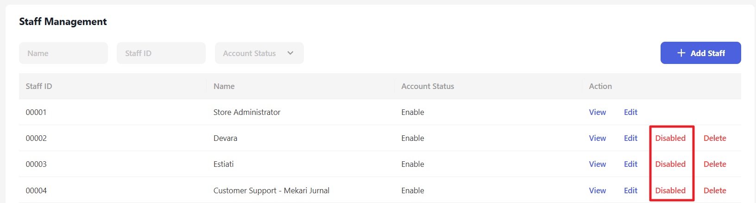Edit Estiati's staff record
The width and height of the screenshot is (756, 203).
point(630,164)
